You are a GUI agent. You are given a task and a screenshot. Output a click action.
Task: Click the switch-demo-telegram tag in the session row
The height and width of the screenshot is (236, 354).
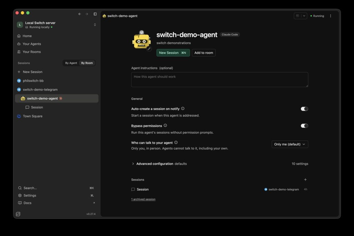coord(281,189)
